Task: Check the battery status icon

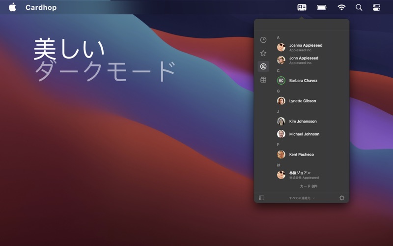Action: tap(322, 7)
